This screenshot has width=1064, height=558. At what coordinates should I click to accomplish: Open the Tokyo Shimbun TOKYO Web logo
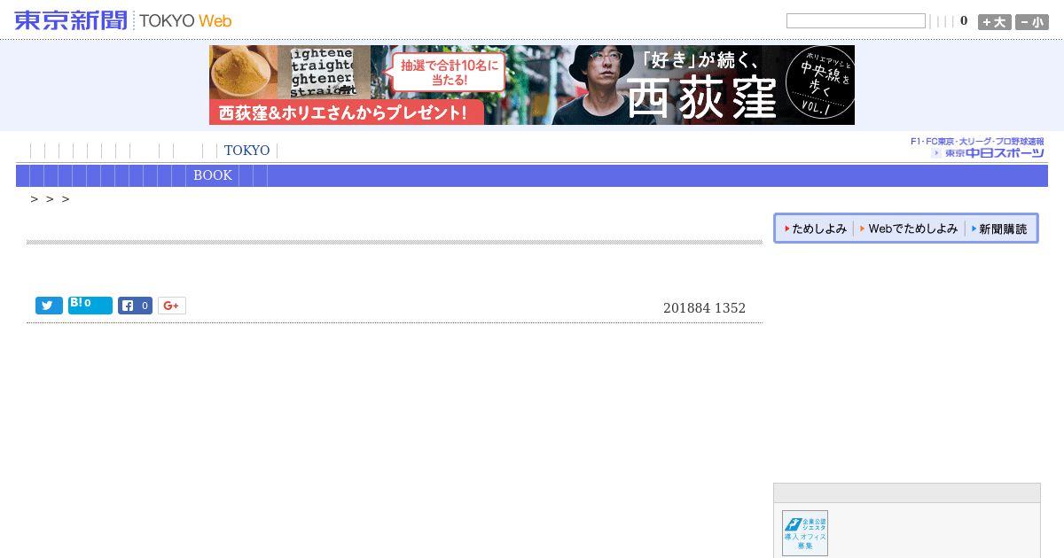[x=123, y=20]
